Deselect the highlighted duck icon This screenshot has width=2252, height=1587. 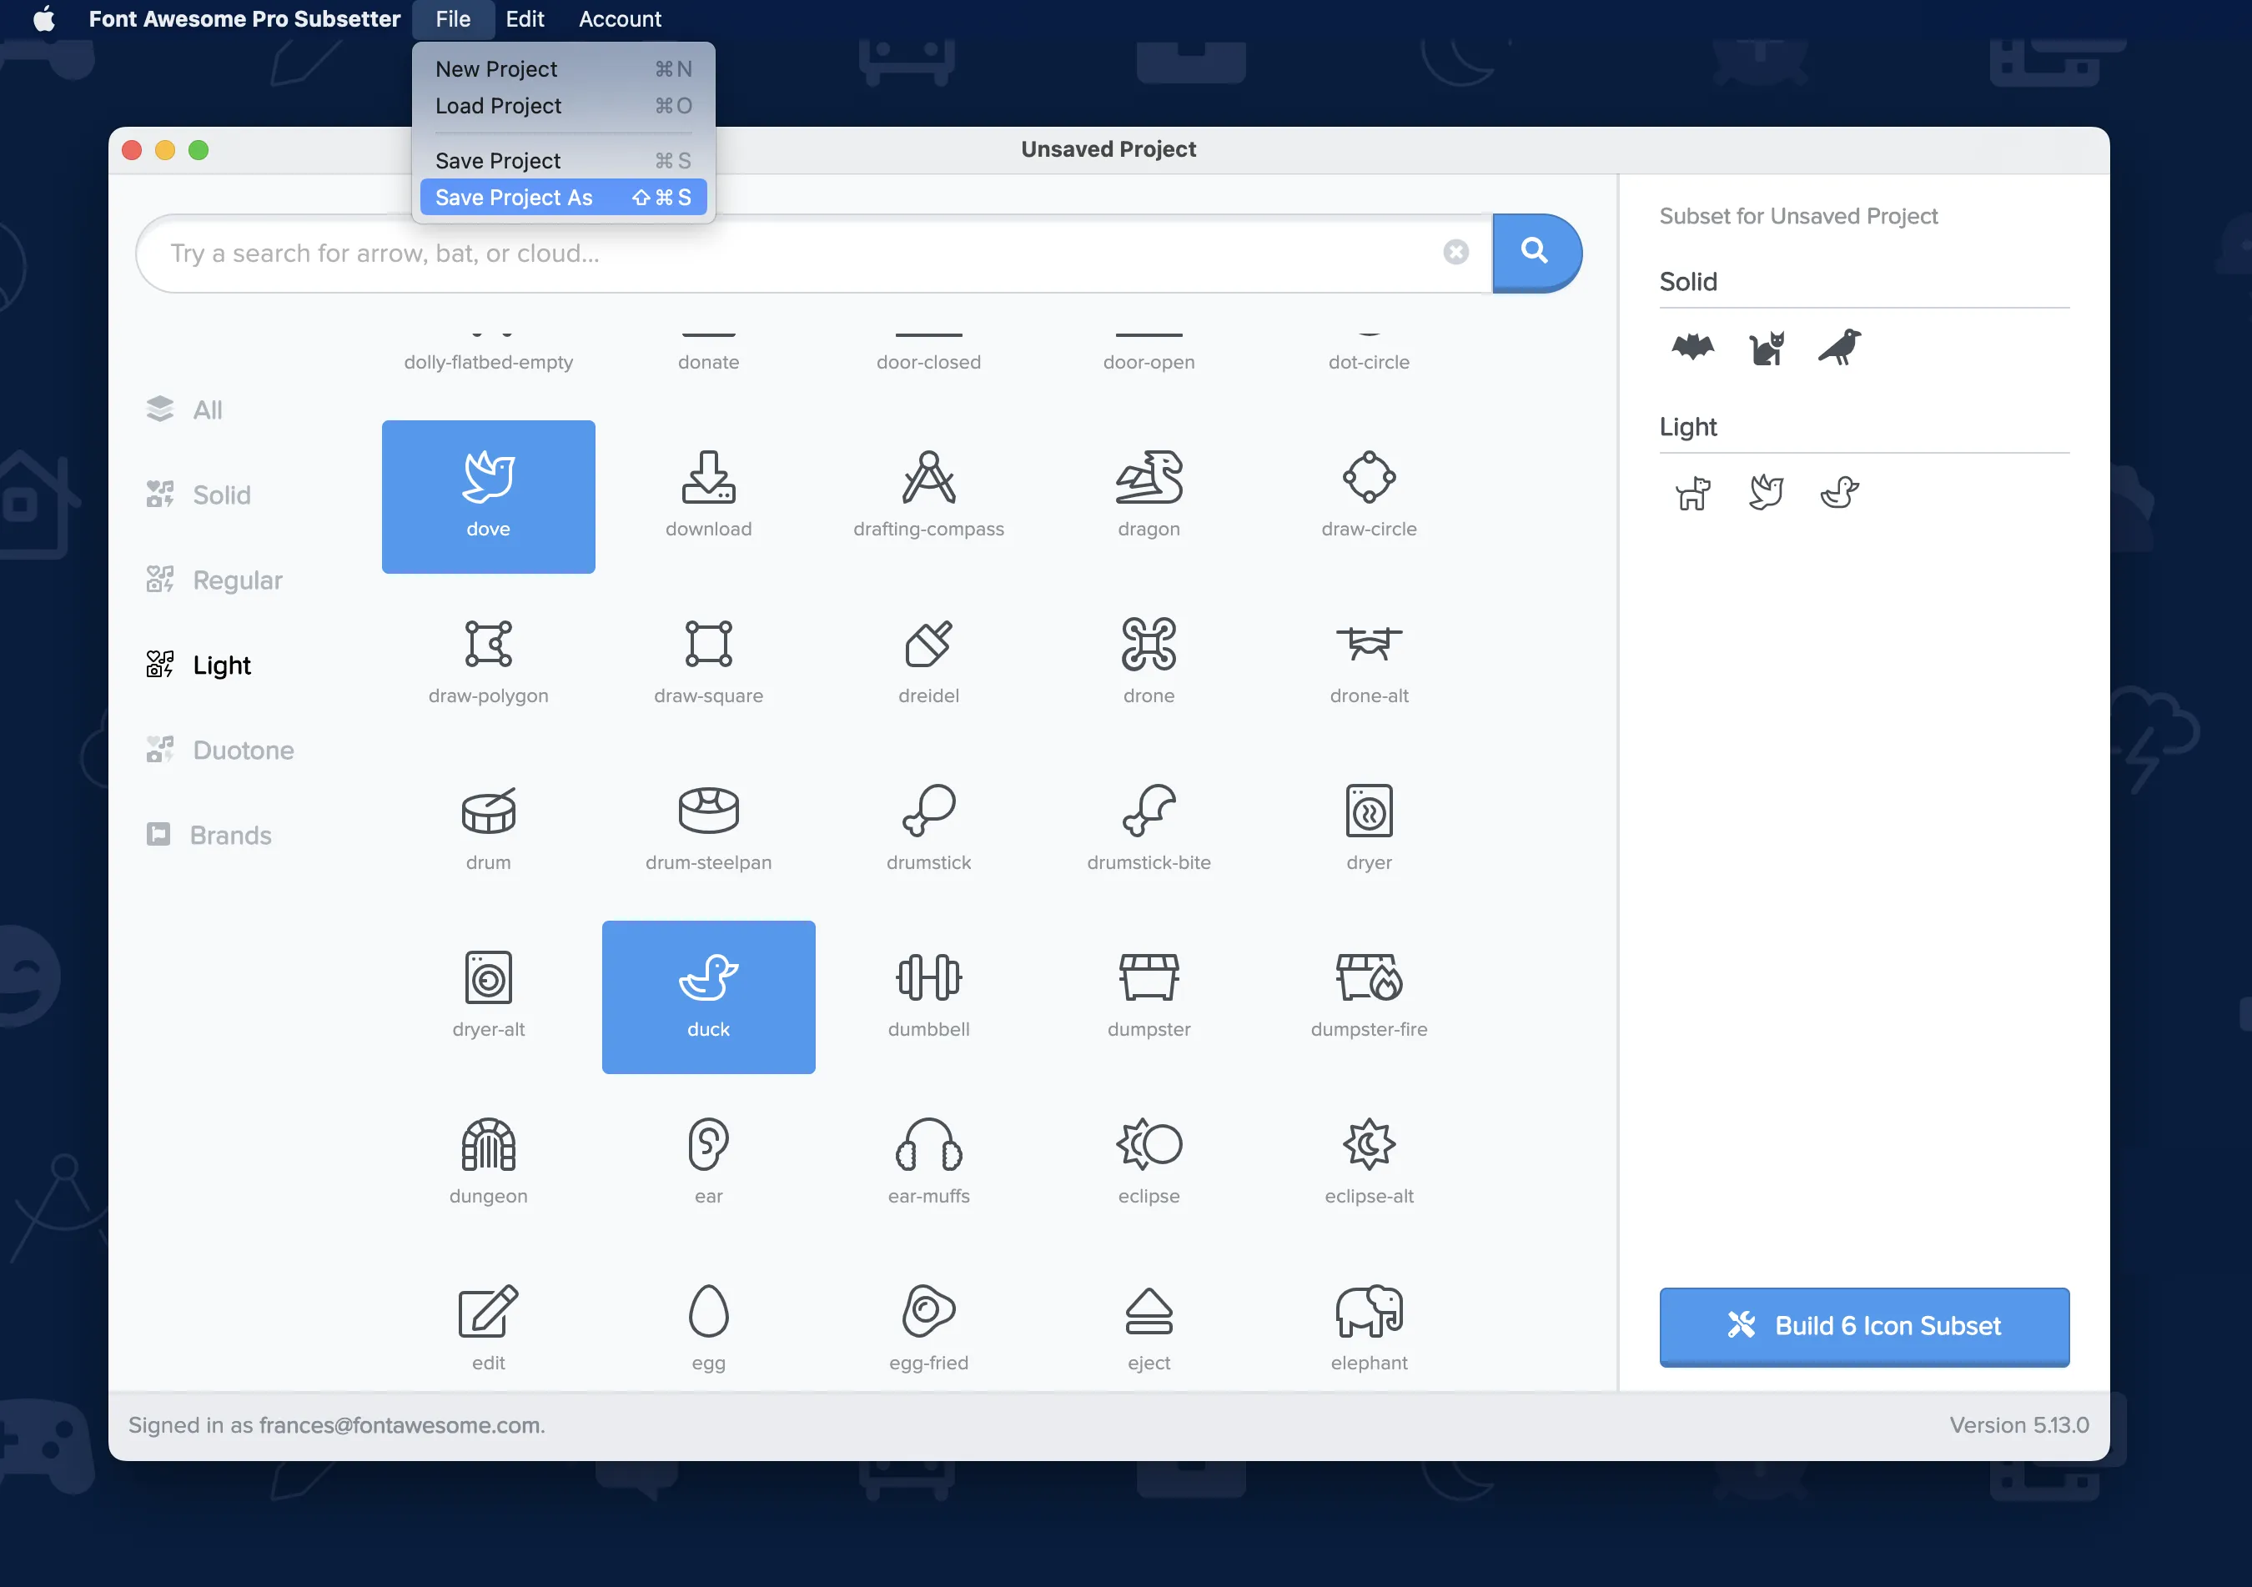coord(708,996)
